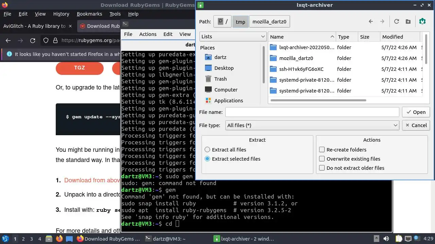Open terminal Edit menu

pyautogui.click(x=168, y=34)
